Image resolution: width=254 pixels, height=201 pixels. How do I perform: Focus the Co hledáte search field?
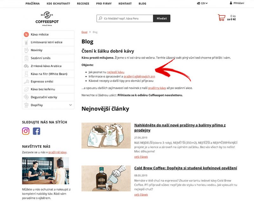tap(125, 18)
